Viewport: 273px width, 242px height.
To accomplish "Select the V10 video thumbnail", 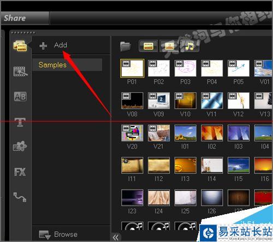I will coord(186,101).
